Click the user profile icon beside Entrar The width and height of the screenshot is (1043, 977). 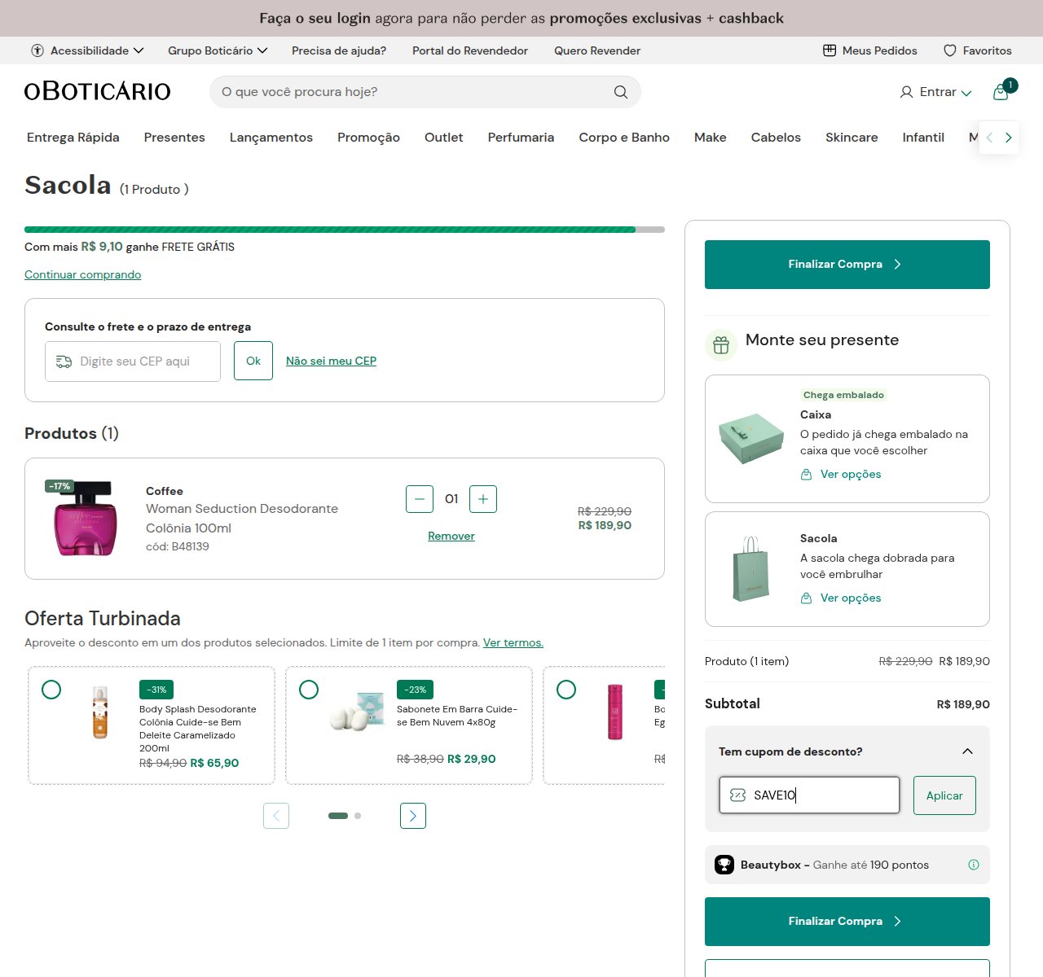click(906, 92)
